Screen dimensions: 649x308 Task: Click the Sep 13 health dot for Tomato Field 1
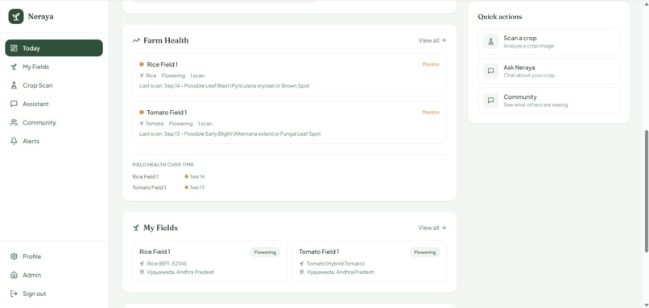click(187, 187)
